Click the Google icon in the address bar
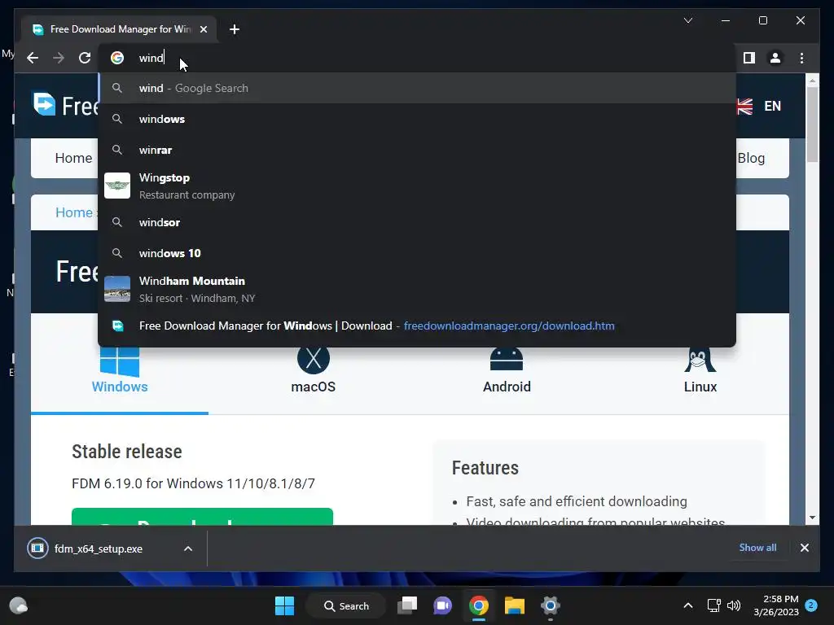The image size is (834, 625). 117,58
